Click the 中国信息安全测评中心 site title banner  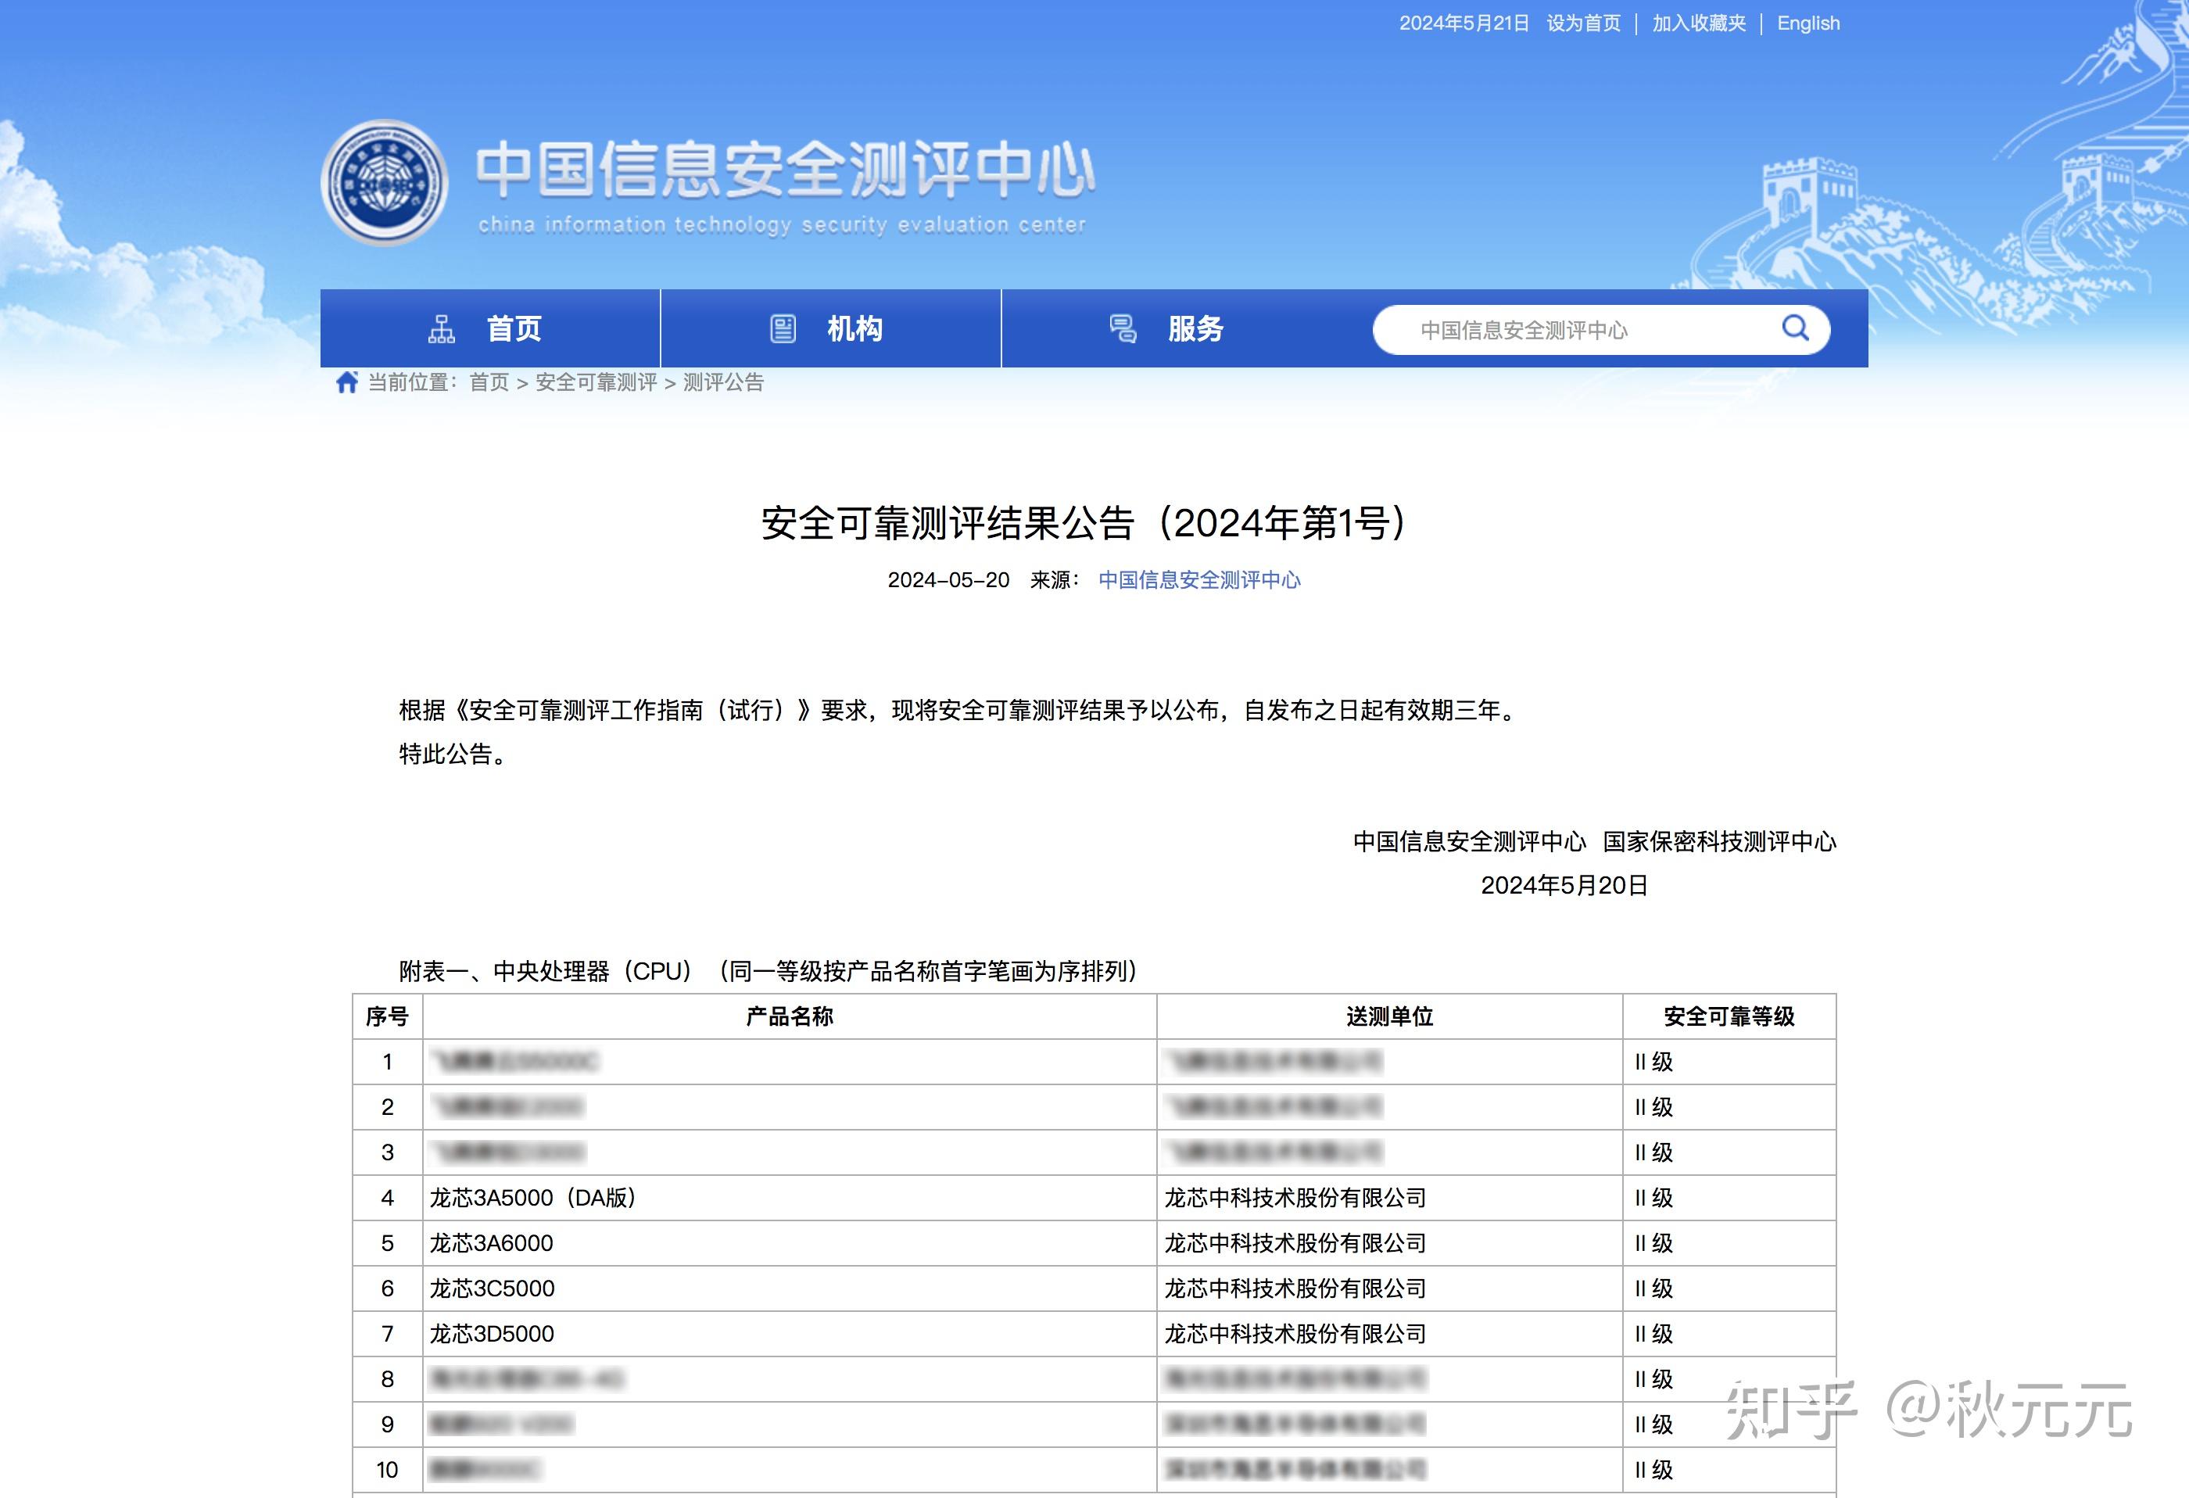[785, 170]
